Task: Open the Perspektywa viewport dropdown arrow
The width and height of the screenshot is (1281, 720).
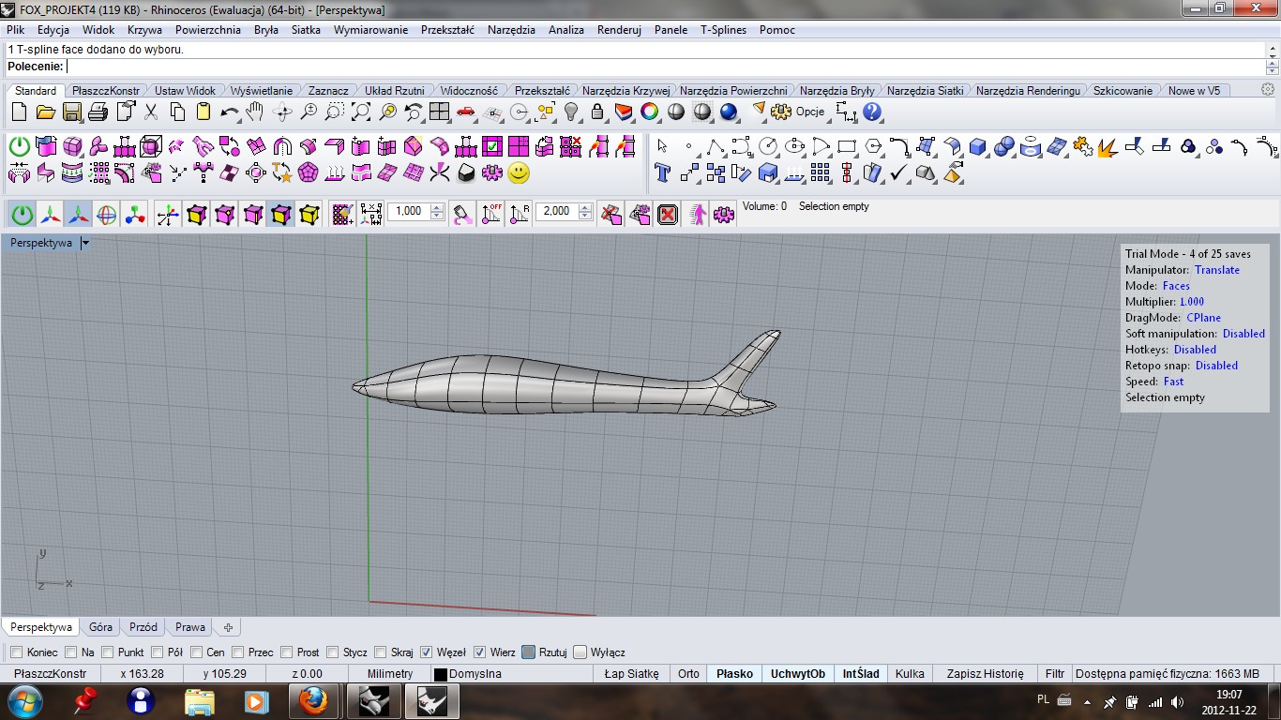Action: (85, 243)
